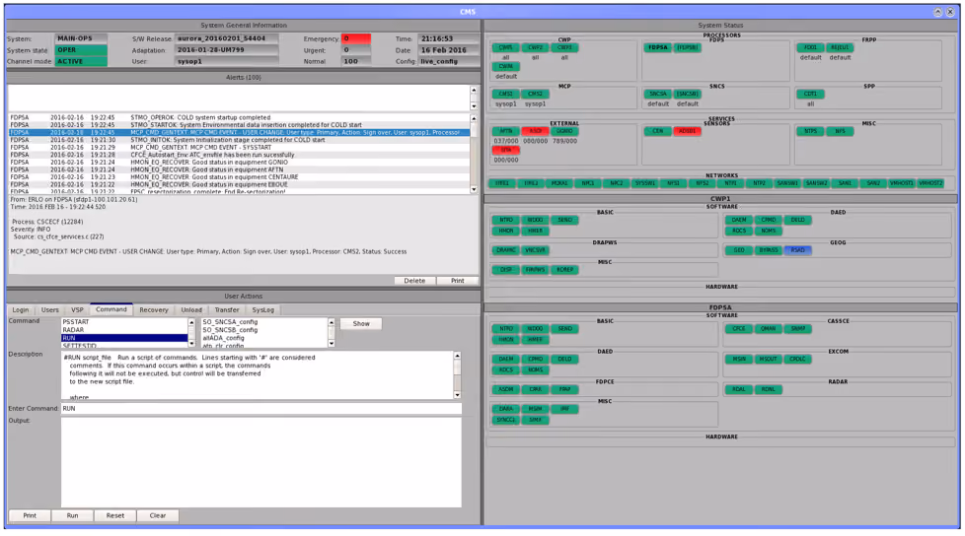Click the Show button beside config list
Viewport: 965px width, 536px height.
[361, 323]
